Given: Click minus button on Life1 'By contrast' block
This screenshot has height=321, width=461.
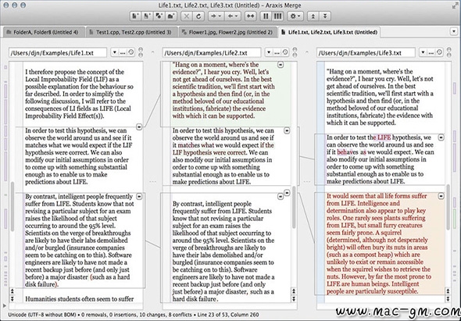Looking at the screenshot, I should [139, 196].
